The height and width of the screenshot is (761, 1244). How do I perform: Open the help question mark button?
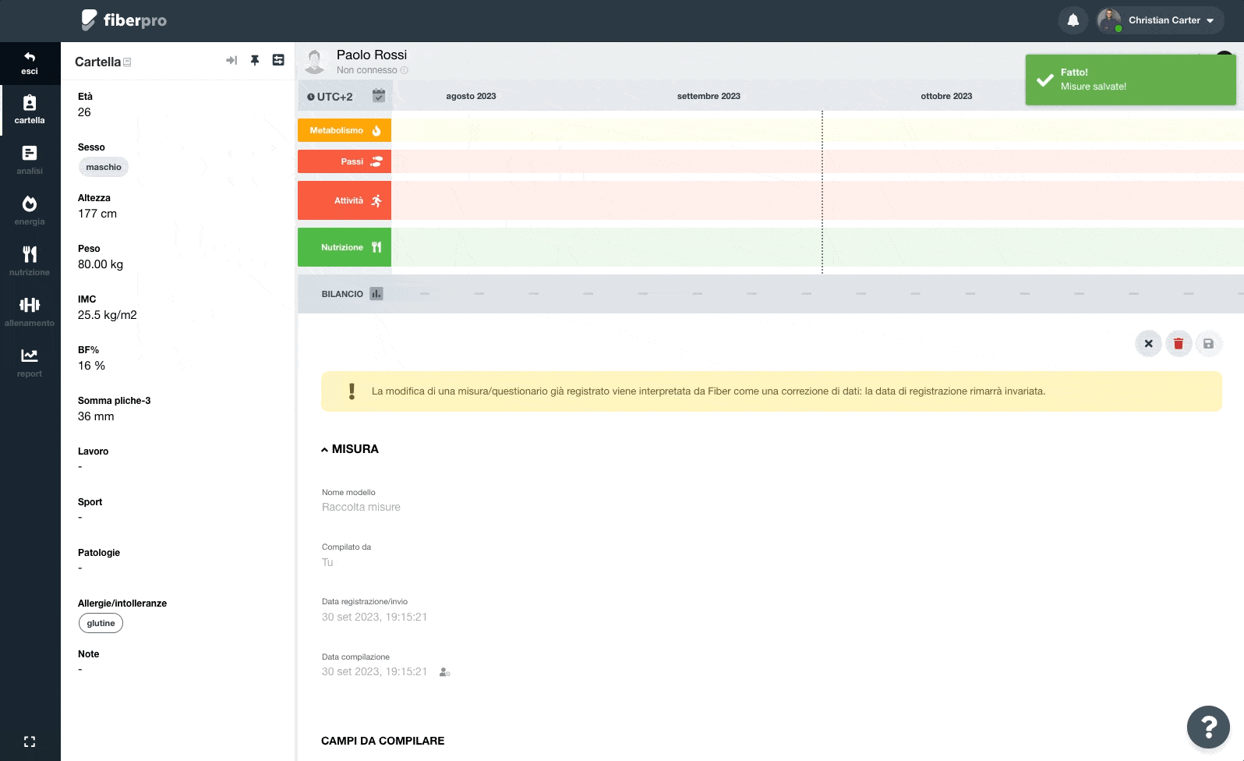[x=1208, y=727]
